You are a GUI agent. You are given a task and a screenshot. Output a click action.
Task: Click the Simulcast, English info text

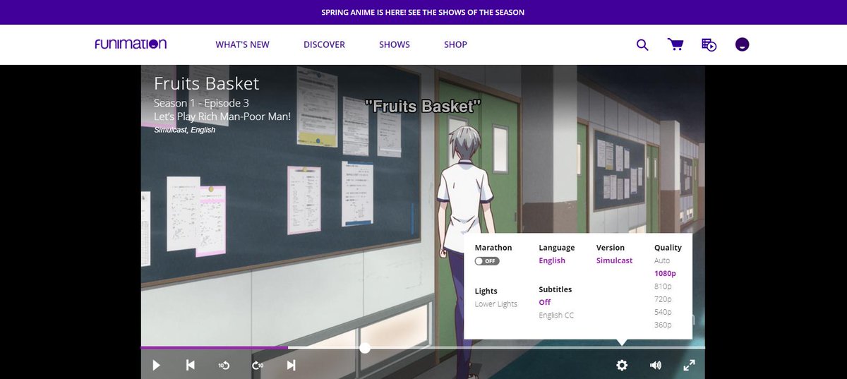[185, 130]
